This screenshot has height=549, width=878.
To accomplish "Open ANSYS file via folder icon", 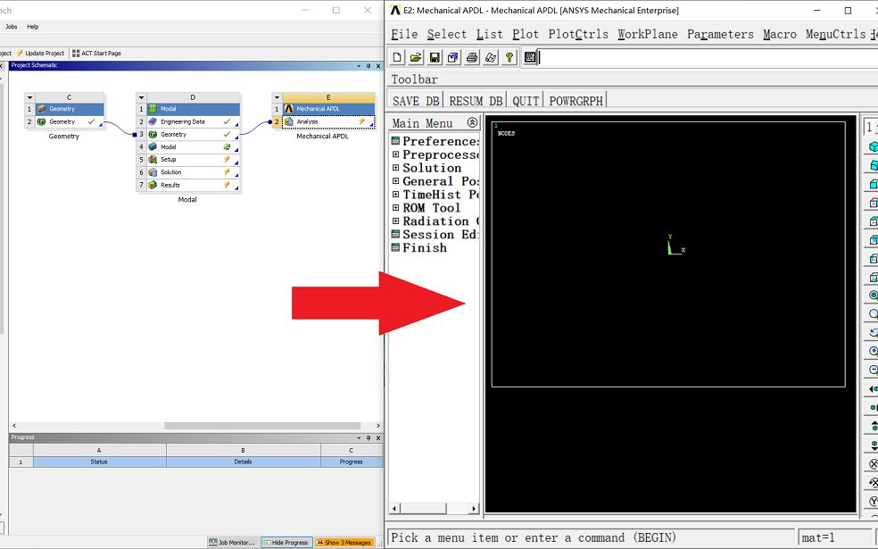I will [x=416, y=57].
